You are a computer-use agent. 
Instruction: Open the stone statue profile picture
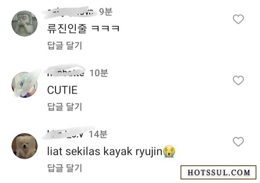25,23
